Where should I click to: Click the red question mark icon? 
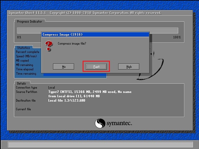[48, 46]
